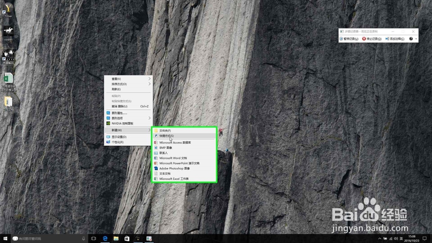This screenshot has width=432, height=243.
Task: Minimize the Steps Recorder window
Action: click(x=393, y=32)
